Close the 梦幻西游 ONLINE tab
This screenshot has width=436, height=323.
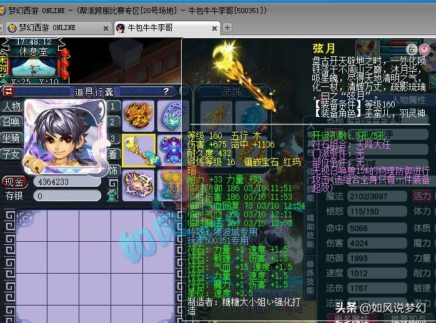point(106,28)
